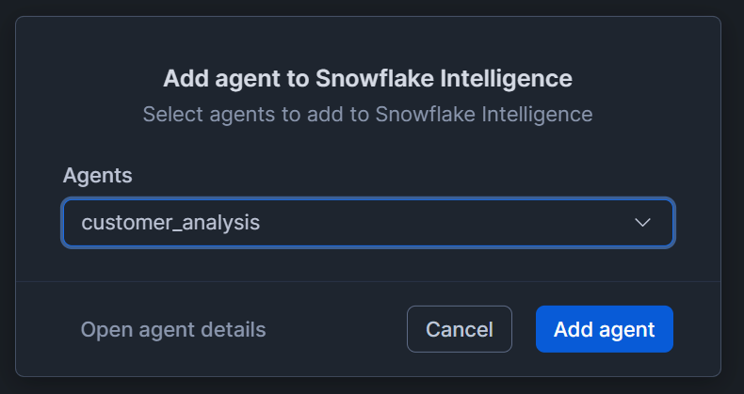The width and height of the screenshot is (744, 394).
Task: Select the customer_analysis agent field
Action: (x=367, y=223)
